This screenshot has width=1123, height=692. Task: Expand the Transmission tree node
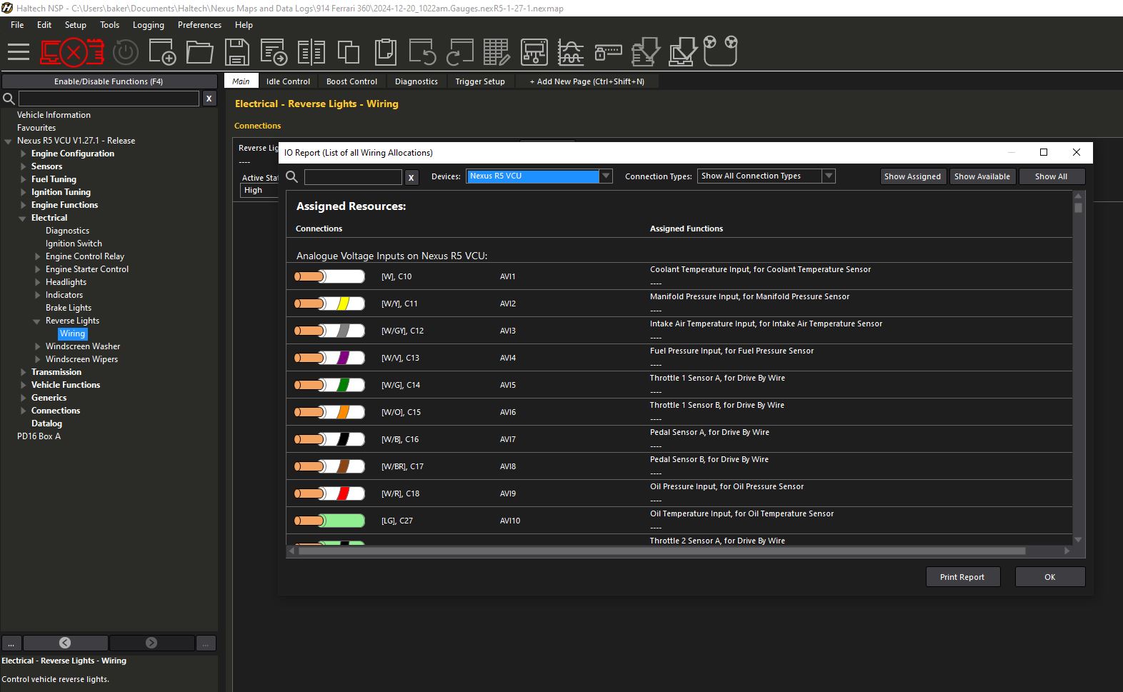(x=23, y=372)
